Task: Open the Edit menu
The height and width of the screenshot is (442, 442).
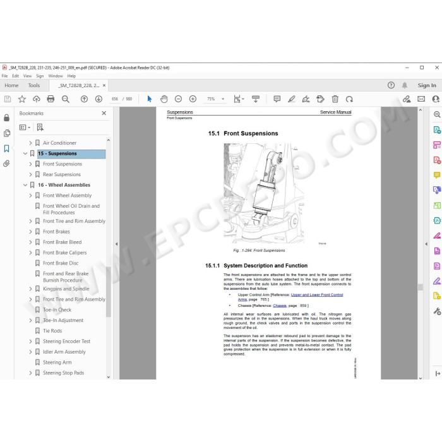Action: point(16,76)
